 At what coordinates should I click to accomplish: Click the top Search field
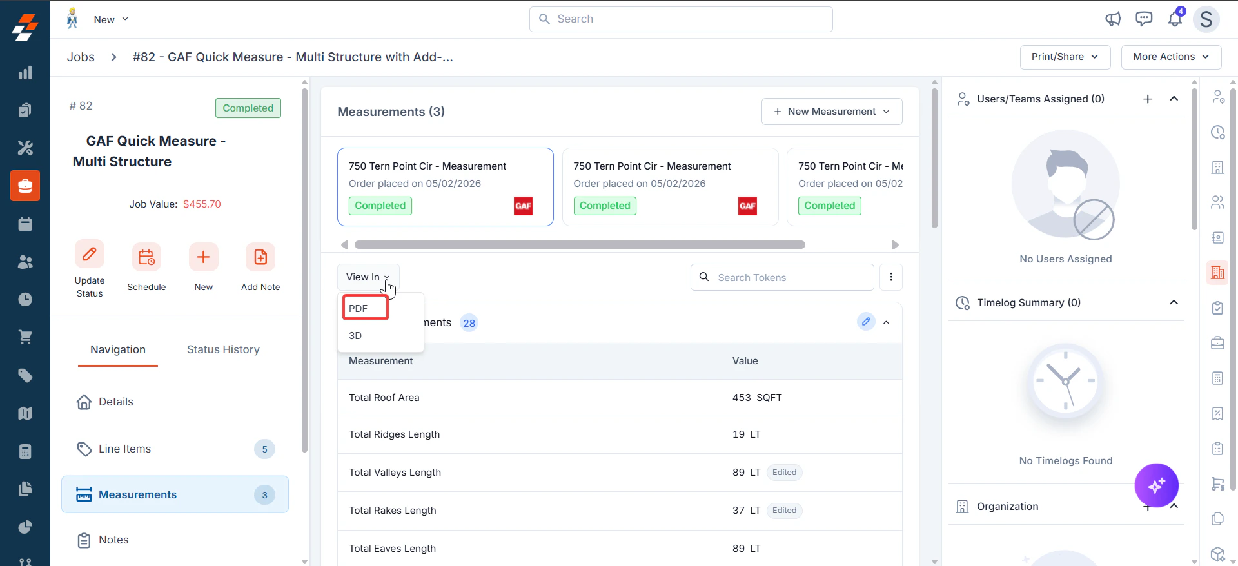tap(681, 19)
